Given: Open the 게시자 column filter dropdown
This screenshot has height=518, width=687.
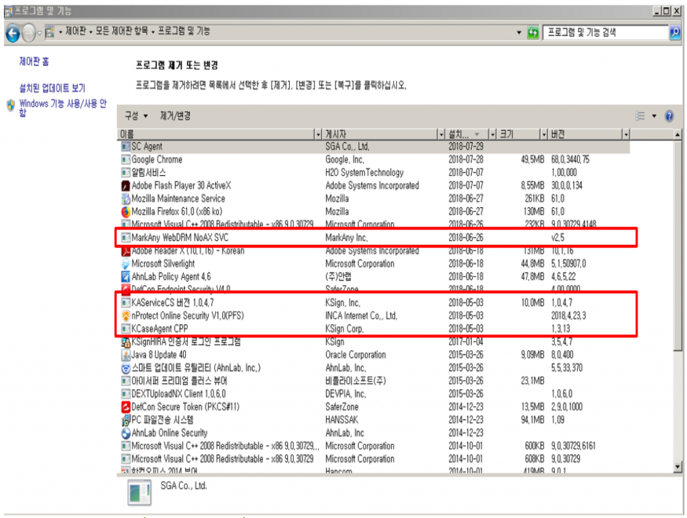Looking at the screenshot, I should 441,134.
